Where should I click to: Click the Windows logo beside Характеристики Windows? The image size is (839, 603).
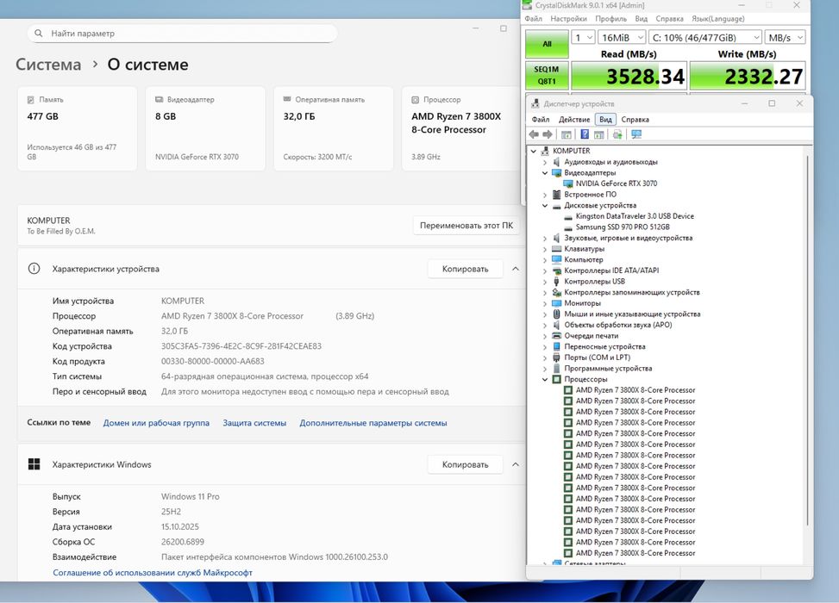(34, 464)
